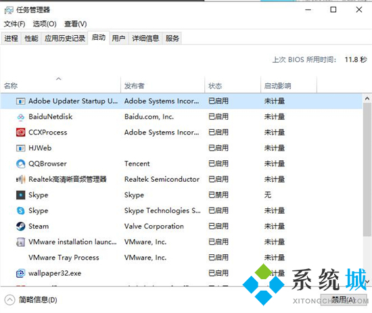
Task: Click the 11.8 秒 BIOS time value
Action: coord(356,59)
